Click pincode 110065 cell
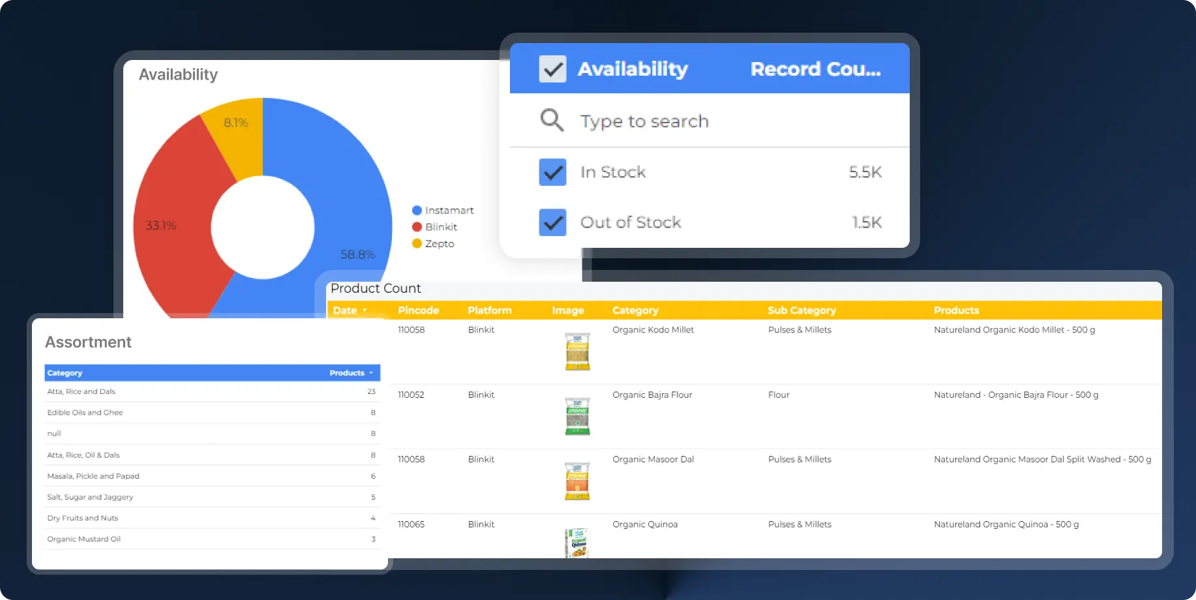 (411, 524)
